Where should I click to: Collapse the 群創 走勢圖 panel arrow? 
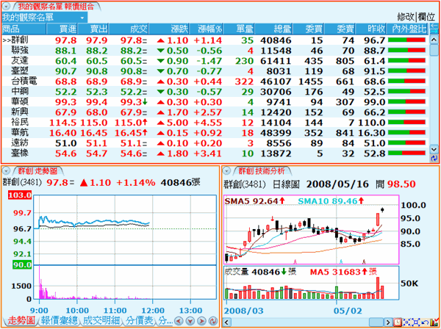coord(7,170)
